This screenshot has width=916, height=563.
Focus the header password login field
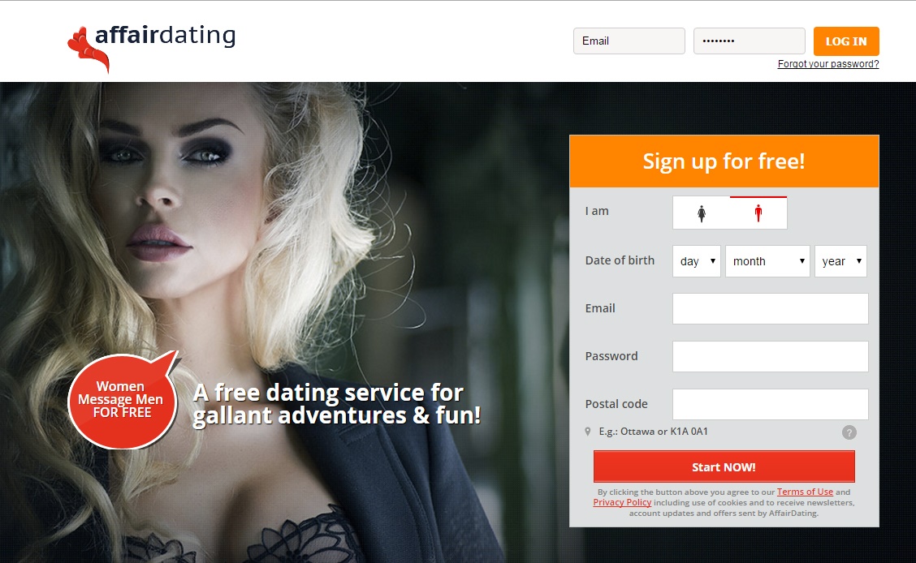tap(749, 41)
